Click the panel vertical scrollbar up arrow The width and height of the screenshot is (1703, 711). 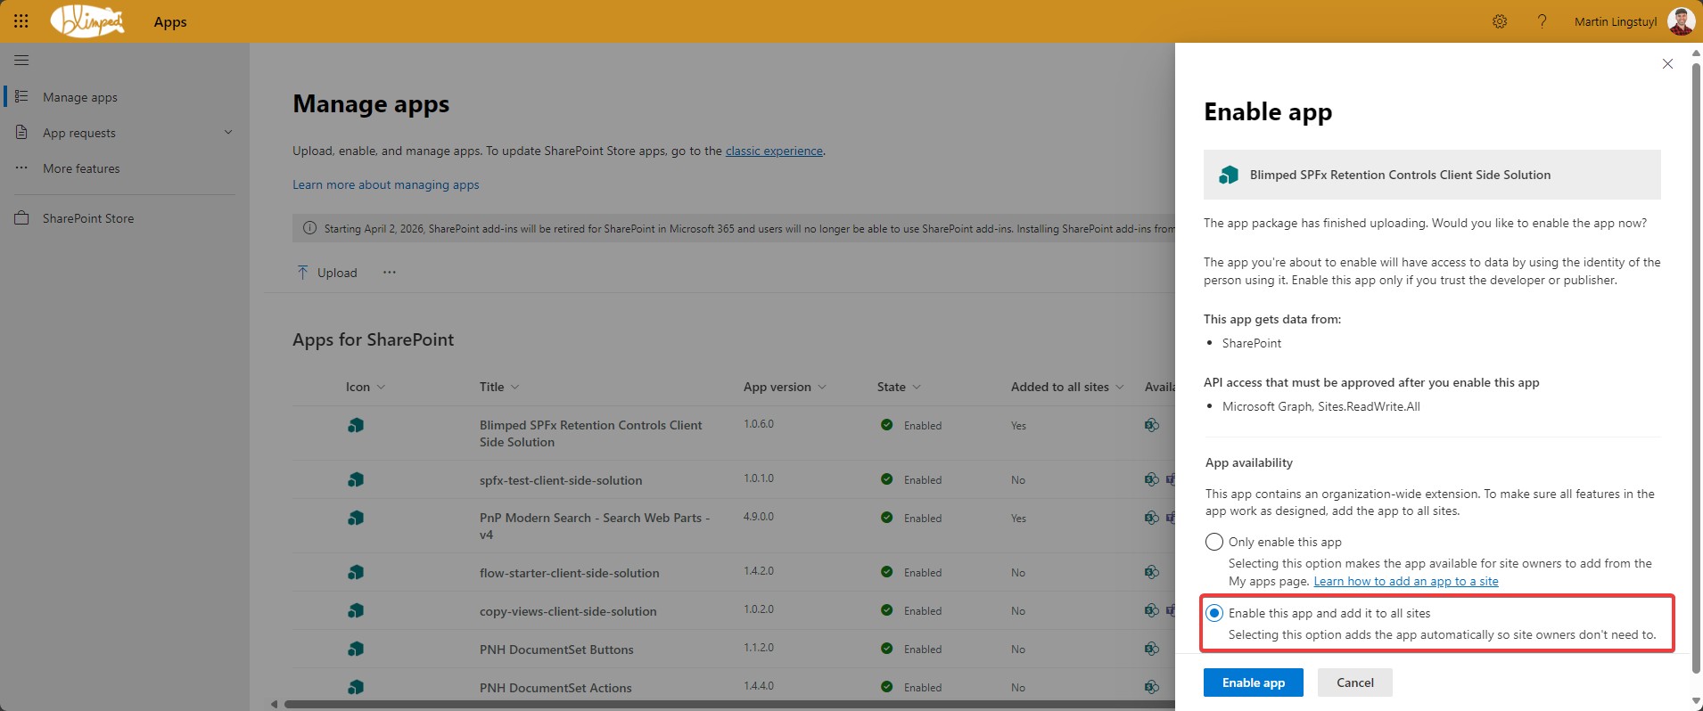pos(1696,53)
